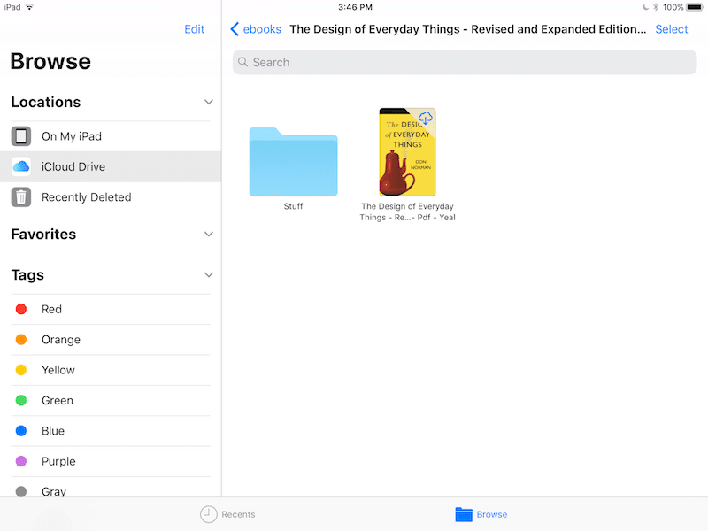Select the Purple tag dot
Image resolution: width=708 pixels, height=531 pixels.
click(x=21, y=461)
